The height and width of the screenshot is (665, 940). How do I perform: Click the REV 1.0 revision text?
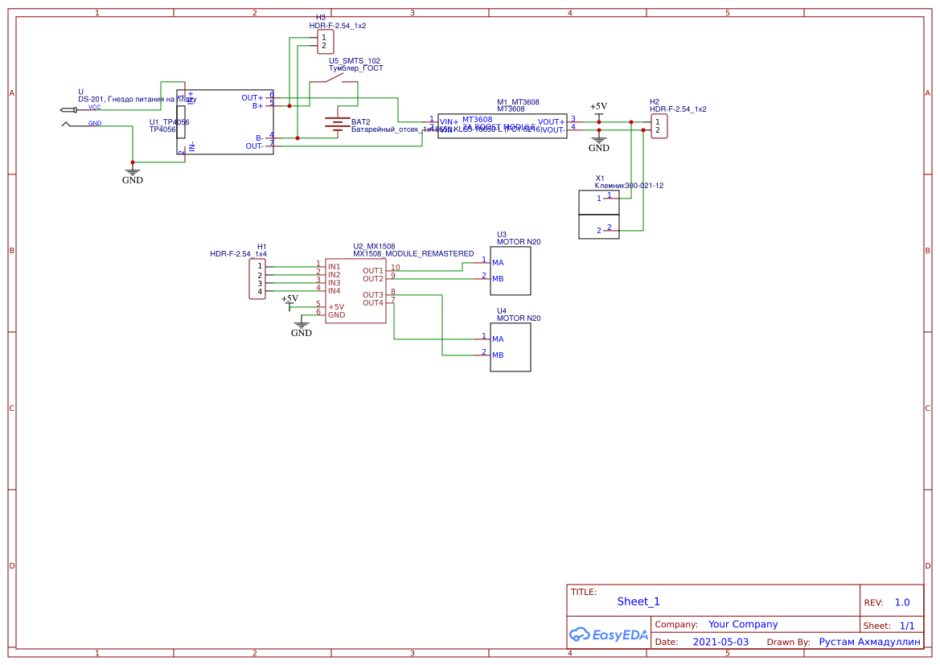[x=903, y=601]
